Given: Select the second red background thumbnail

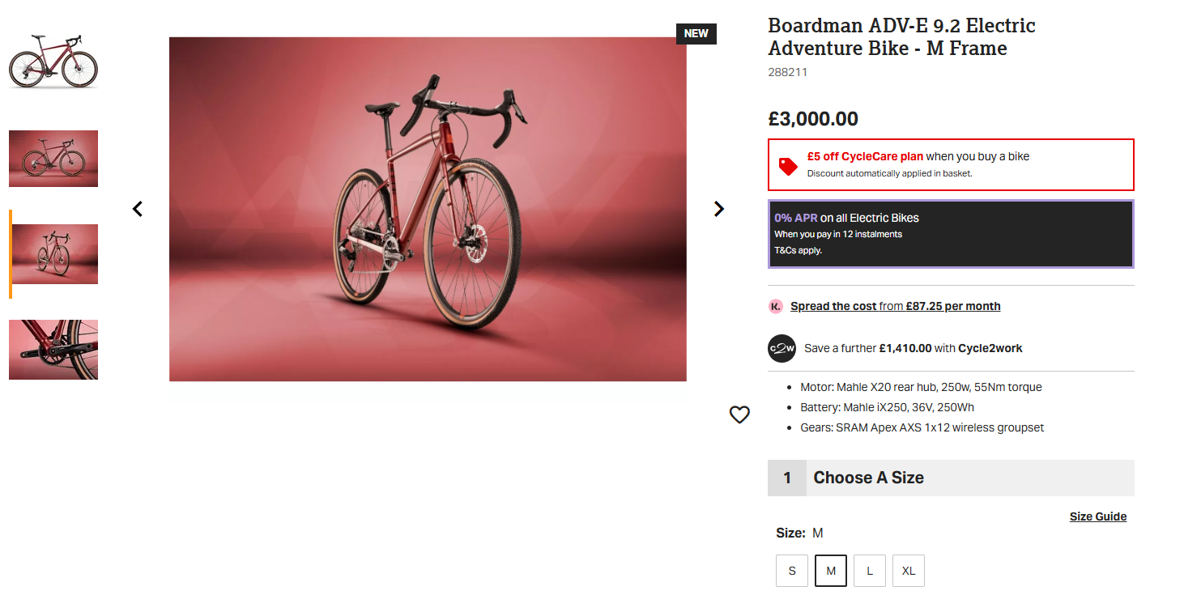Looking at the screenshot, I should pyautogui.click(x=53, y=159).
